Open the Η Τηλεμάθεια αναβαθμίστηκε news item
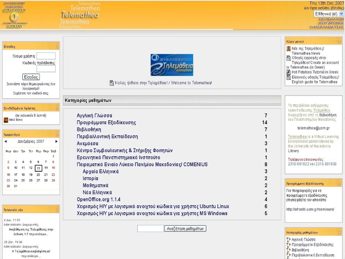This screenshot has width=345, height=259. point(31,251)
